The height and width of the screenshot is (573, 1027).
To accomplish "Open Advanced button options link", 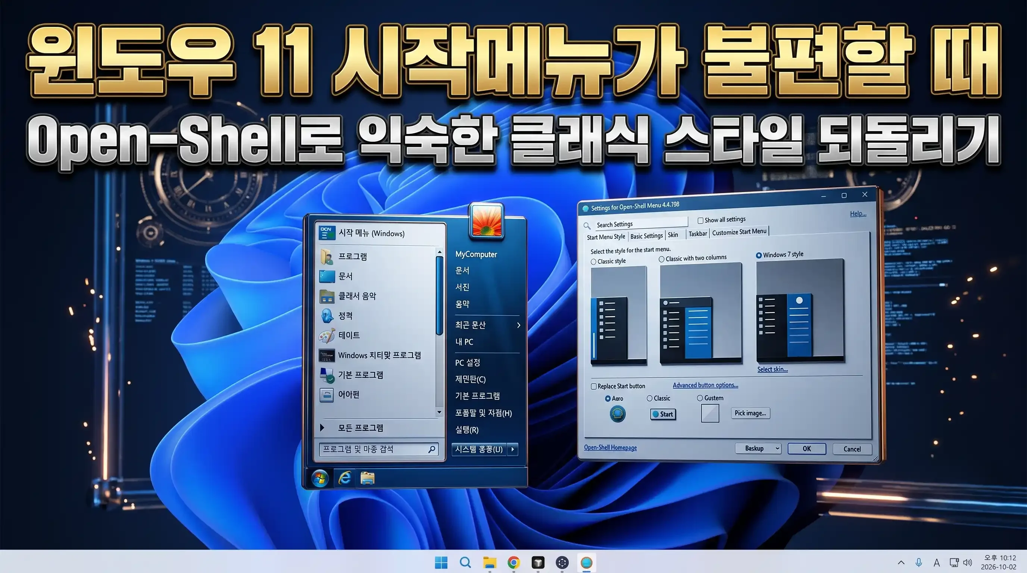I will click(705, 385).
